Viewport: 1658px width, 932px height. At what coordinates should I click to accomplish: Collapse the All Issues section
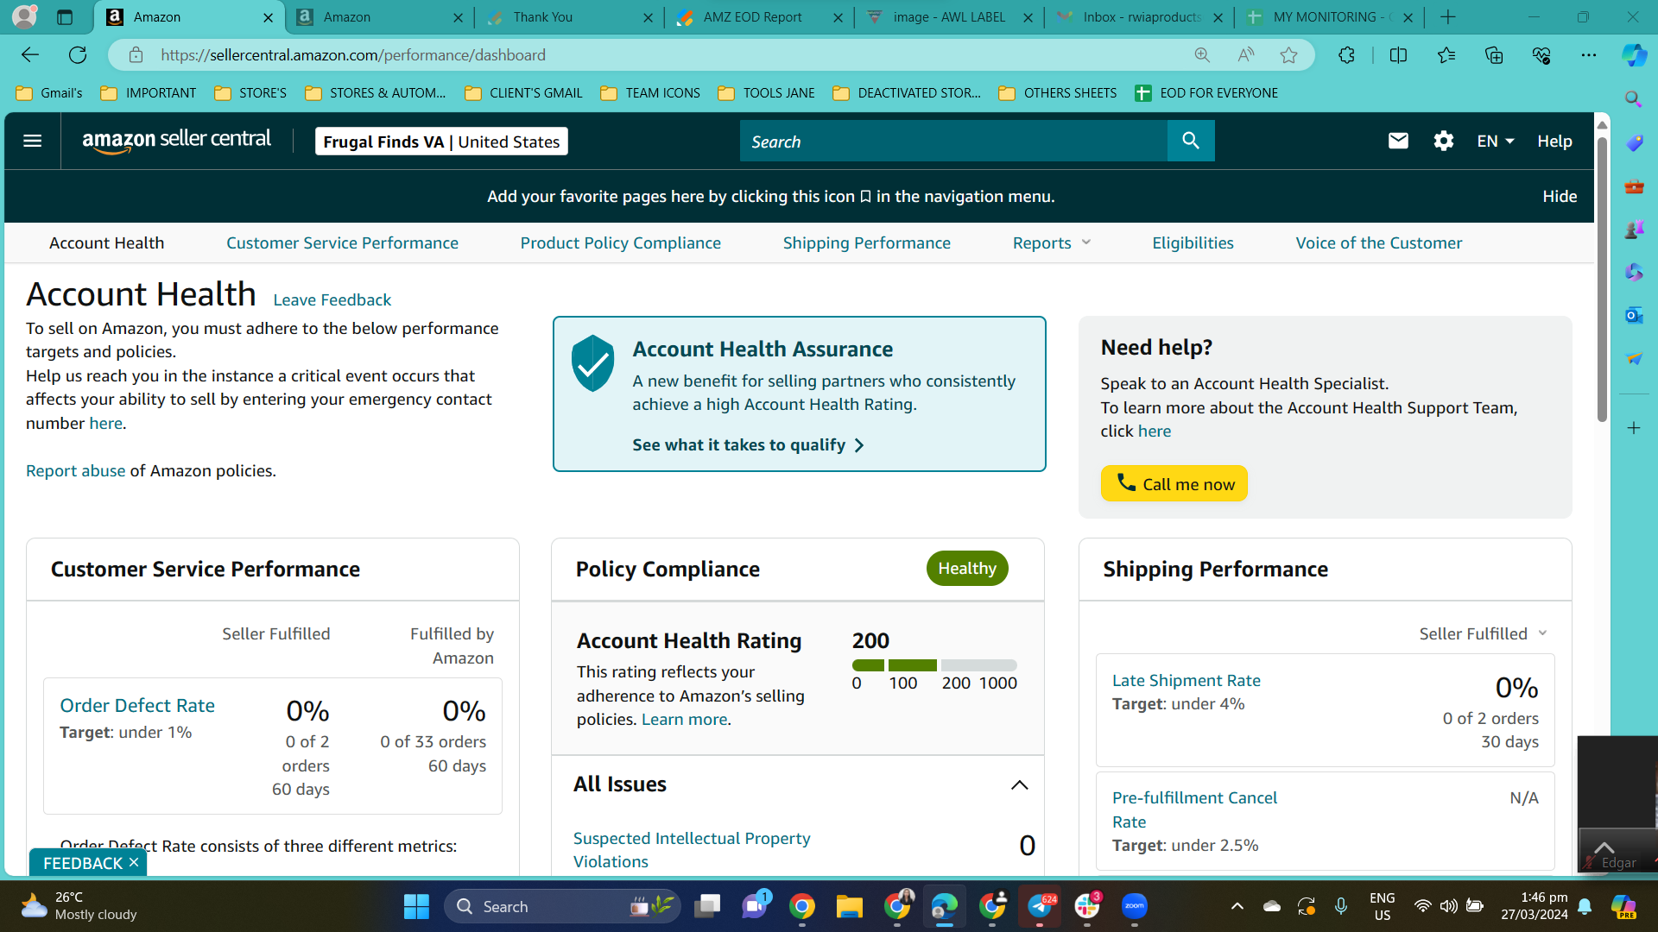coord(1019,784)
